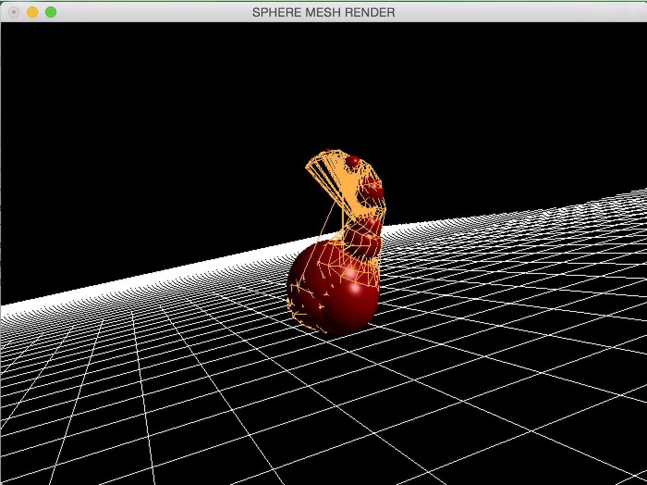The width and height of the screenshot is (647, 485).
Task: Click the tiny red dot at the mesh top edge
Action: (x=328, y=150)
